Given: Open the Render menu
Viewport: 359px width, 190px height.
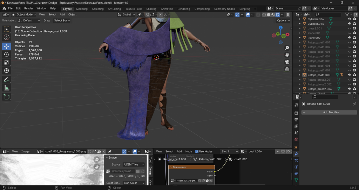Looking at the screenshot, I should (x=29, y=8).
